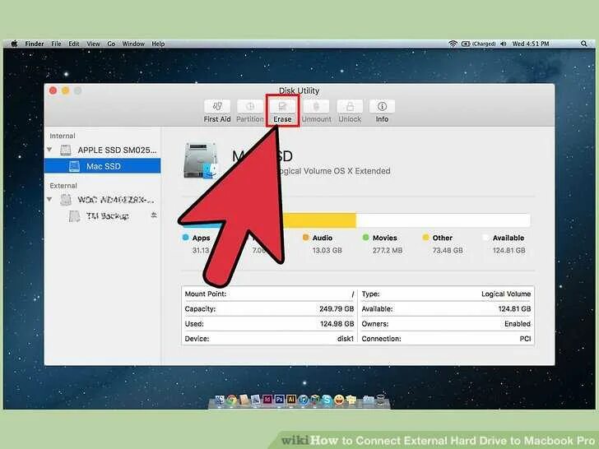Click the Device value disk1
Screen dimensions: 599x449
click(x=346, y=339)
